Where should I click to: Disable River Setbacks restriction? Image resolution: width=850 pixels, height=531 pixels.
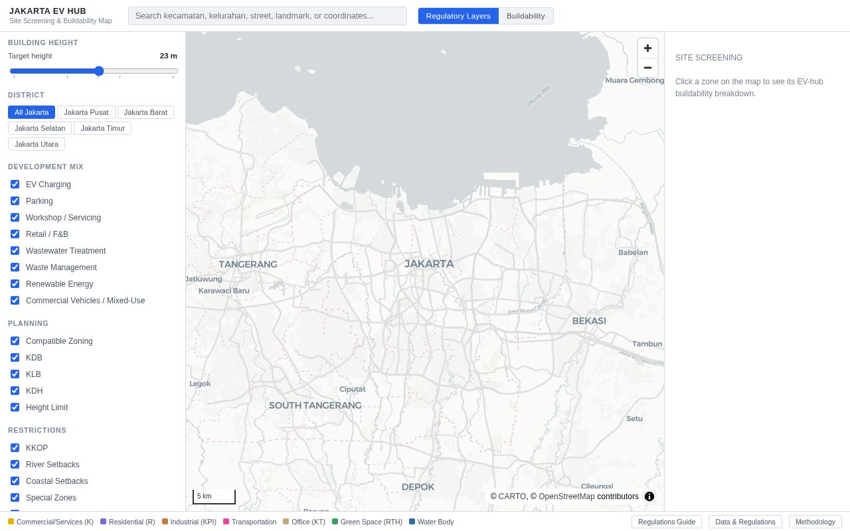tap(15, 465)
